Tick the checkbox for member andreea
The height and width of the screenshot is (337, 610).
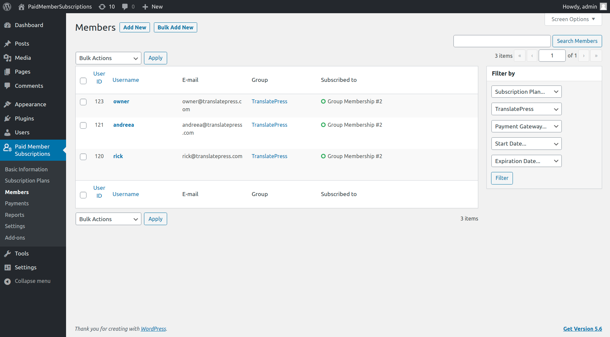coord(83,125)
